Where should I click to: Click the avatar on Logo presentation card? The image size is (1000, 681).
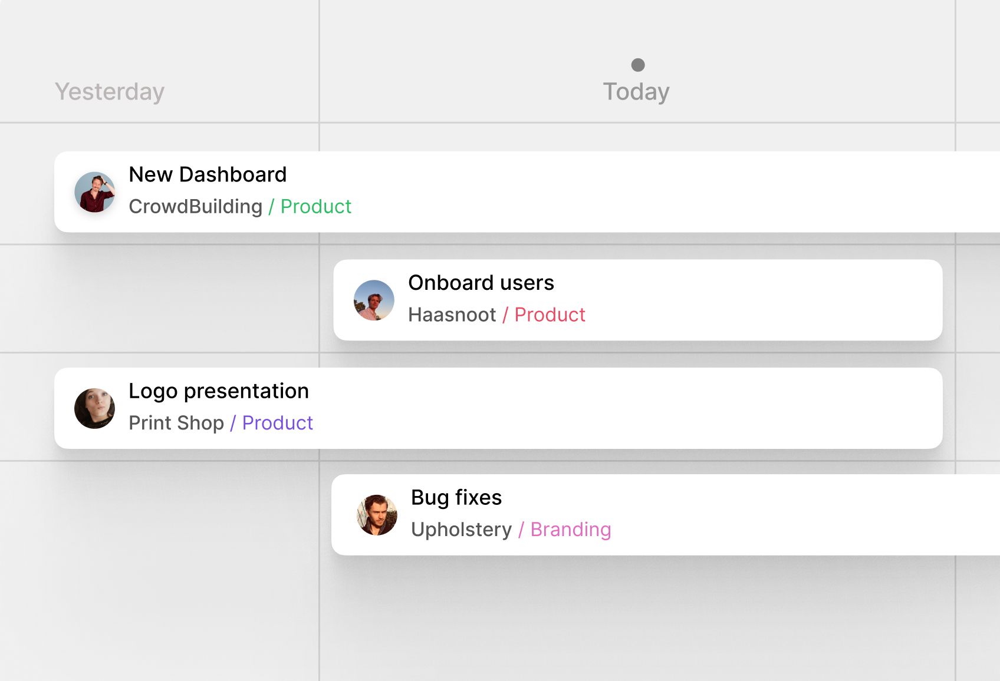tap(94, 407)
